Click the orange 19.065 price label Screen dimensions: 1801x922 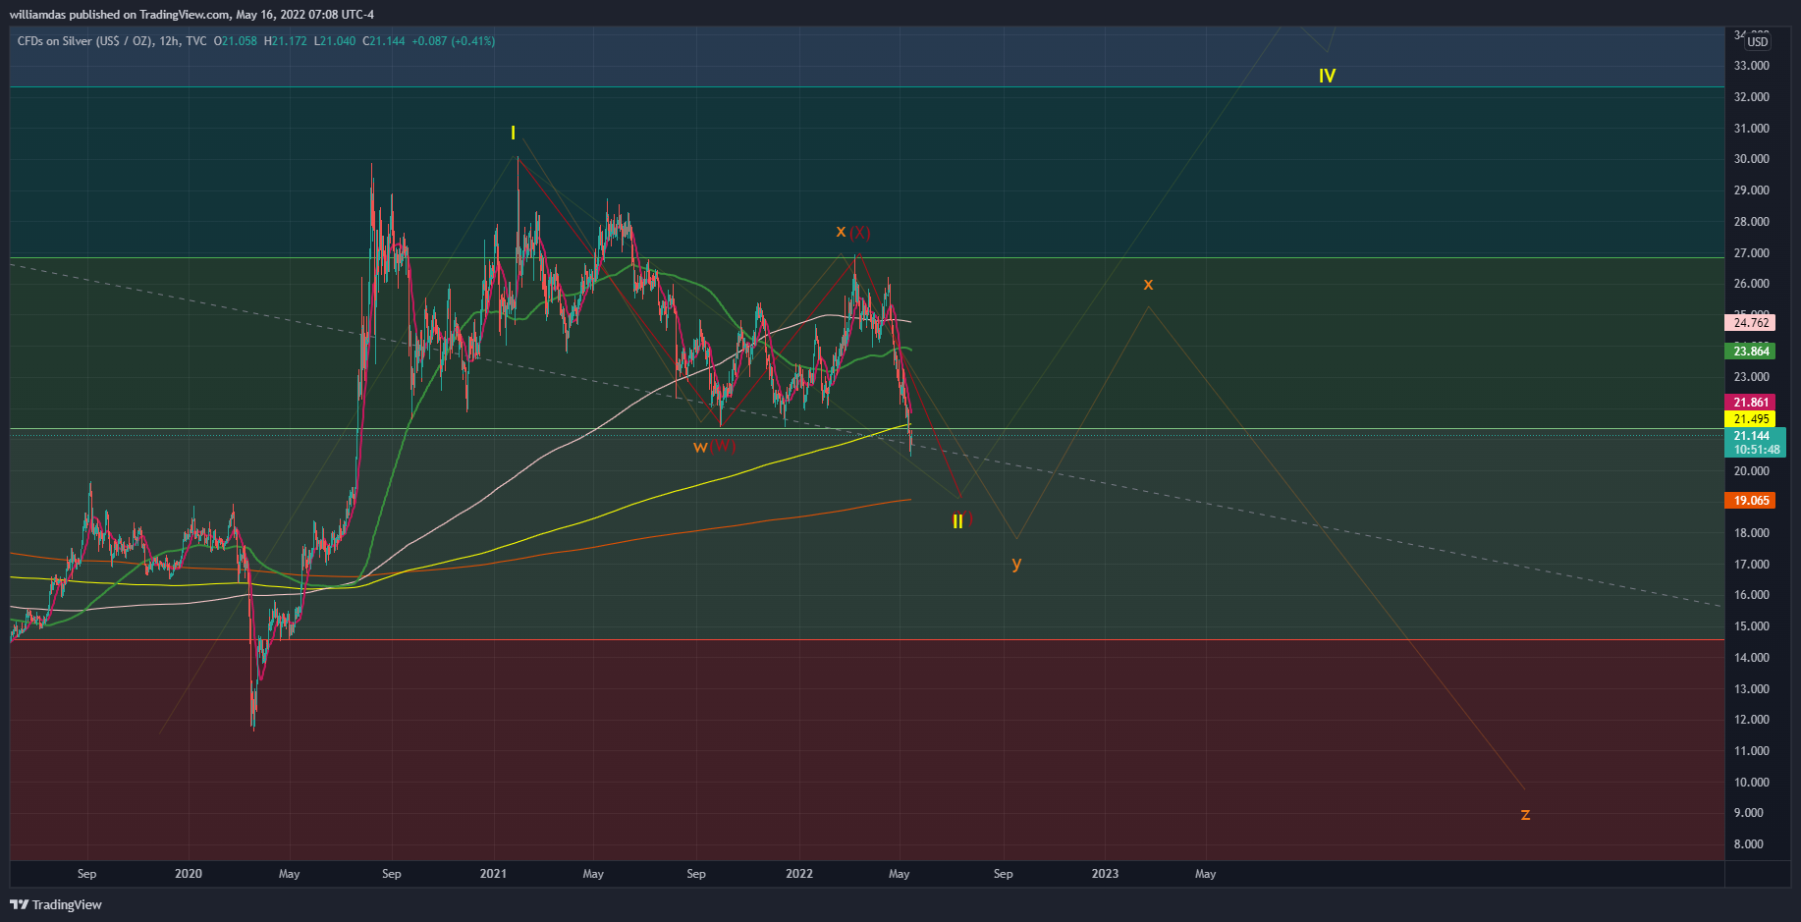point(1751,501)
